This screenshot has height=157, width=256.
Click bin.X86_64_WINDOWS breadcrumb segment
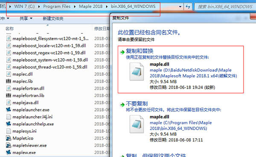[x=133, y=6]
